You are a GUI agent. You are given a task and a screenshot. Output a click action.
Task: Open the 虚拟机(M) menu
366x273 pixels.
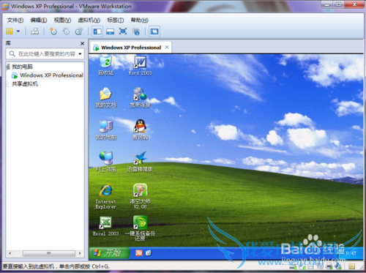89,20
